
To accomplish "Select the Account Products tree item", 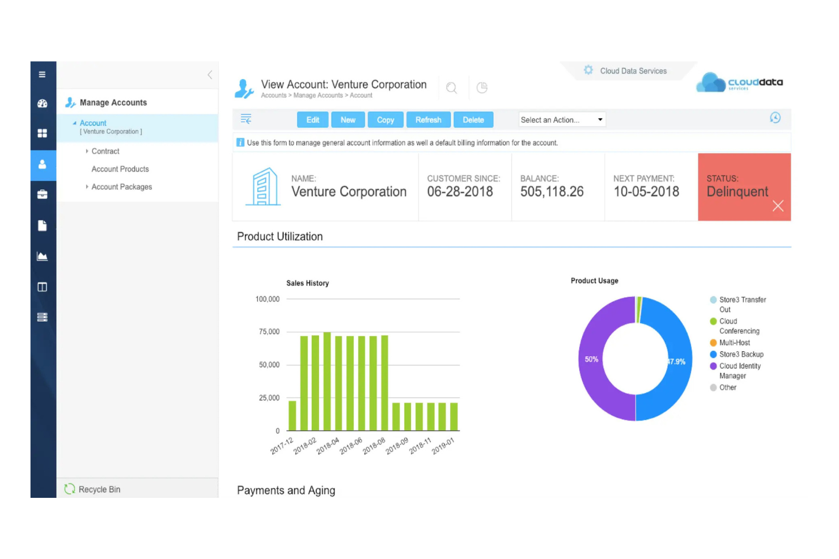I will (120, 169).
